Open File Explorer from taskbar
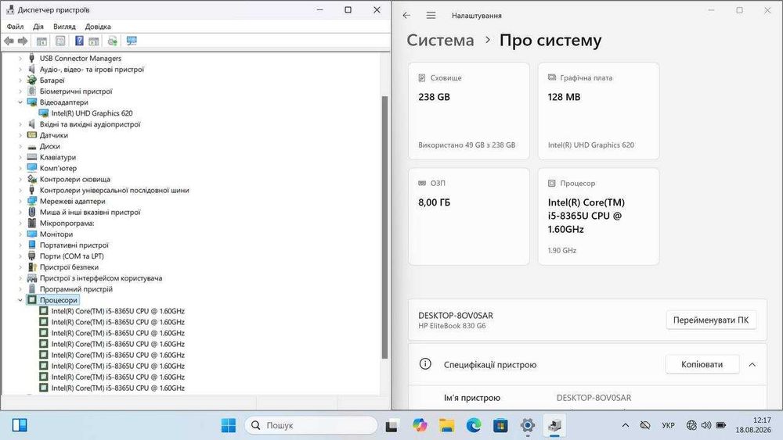Image resolution: width=783 pixels, height=440 pixels. click(447, 425)
